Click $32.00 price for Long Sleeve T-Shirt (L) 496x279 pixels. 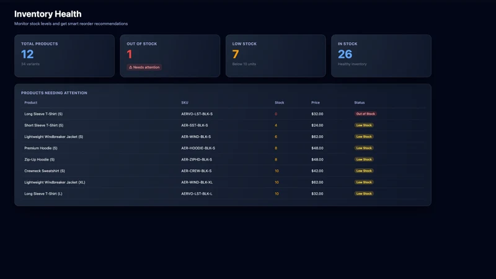pos(317,193)
